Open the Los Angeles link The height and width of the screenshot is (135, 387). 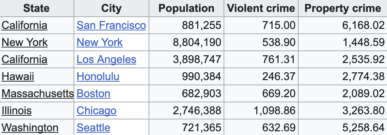point(106,59)
